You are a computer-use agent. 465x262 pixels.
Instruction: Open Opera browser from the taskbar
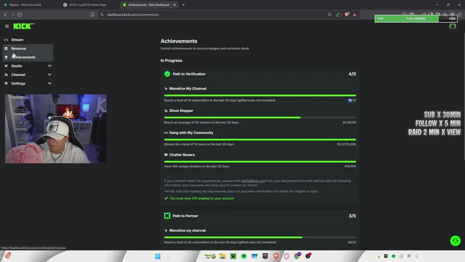click(287, 256)
